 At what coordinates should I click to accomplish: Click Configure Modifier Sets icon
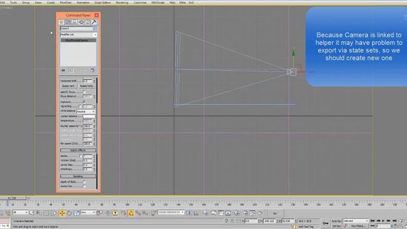[x=92, y=70]
